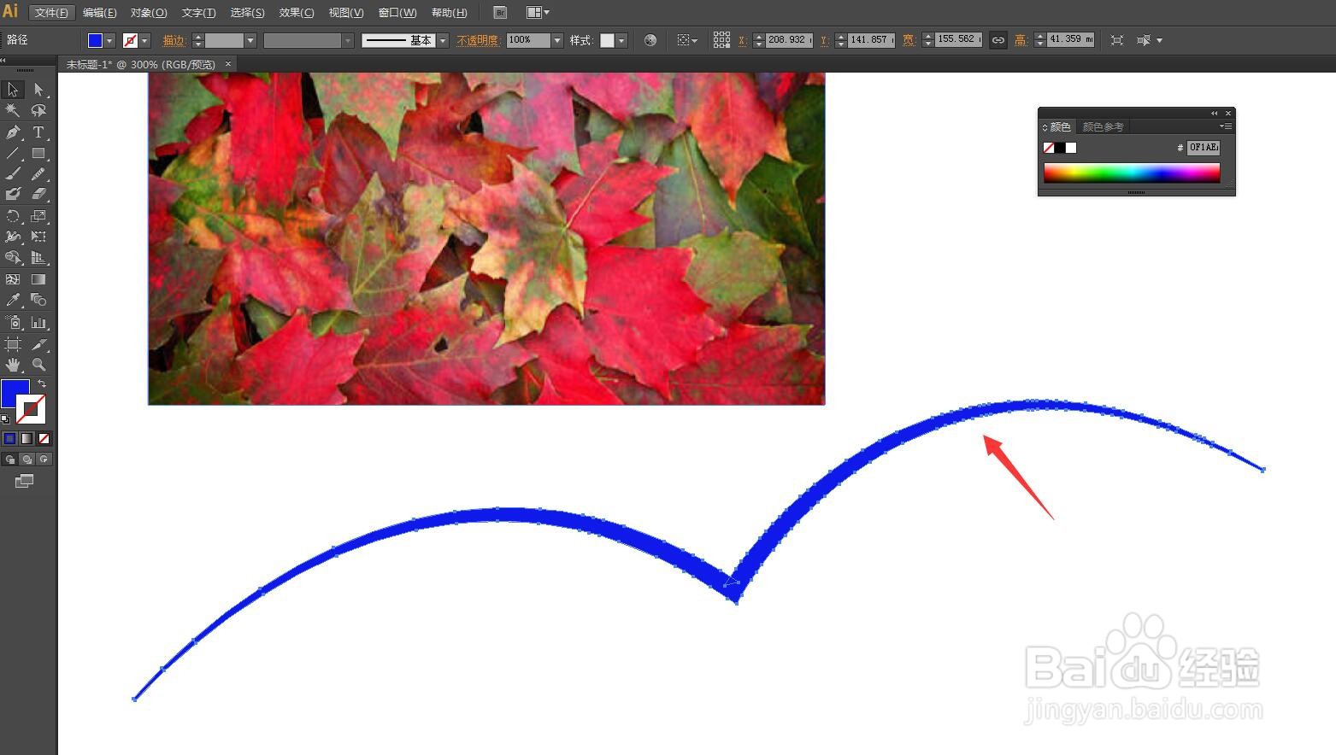The width and height of the screenshot is (1336, 755).
Task: Select the Warp tool
Action: [13, 237]
